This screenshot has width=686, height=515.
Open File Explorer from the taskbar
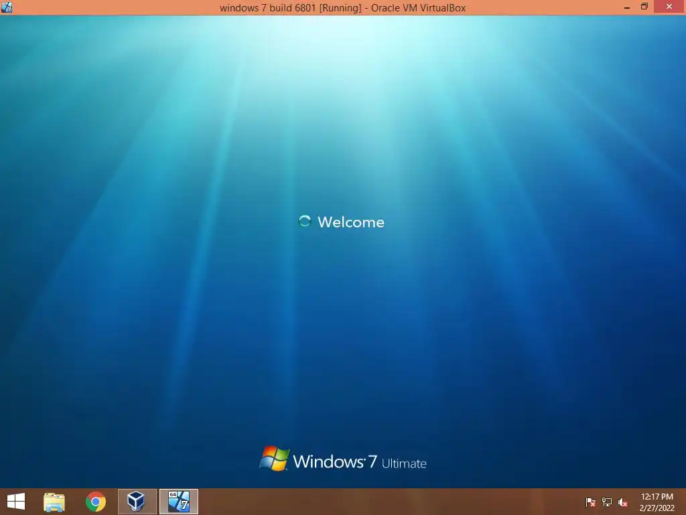click(54, 502)
